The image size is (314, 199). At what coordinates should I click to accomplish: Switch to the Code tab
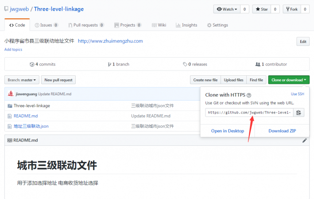[17, 25]
